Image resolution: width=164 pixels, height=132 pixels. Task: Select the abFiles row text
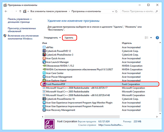pyautogui.click(x=49, y=47)
